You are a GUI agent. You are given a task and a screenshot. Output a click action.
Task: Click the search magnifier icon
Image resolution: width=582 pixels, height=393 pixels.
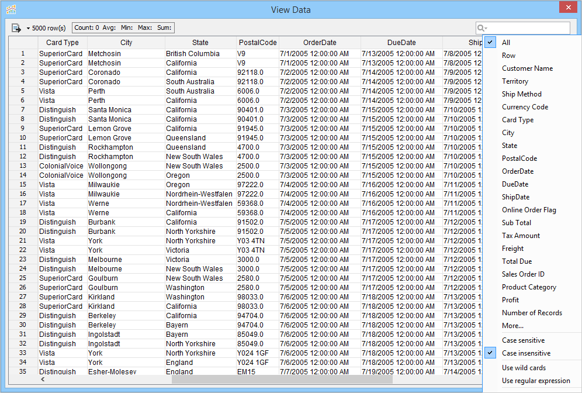point(481,28)
